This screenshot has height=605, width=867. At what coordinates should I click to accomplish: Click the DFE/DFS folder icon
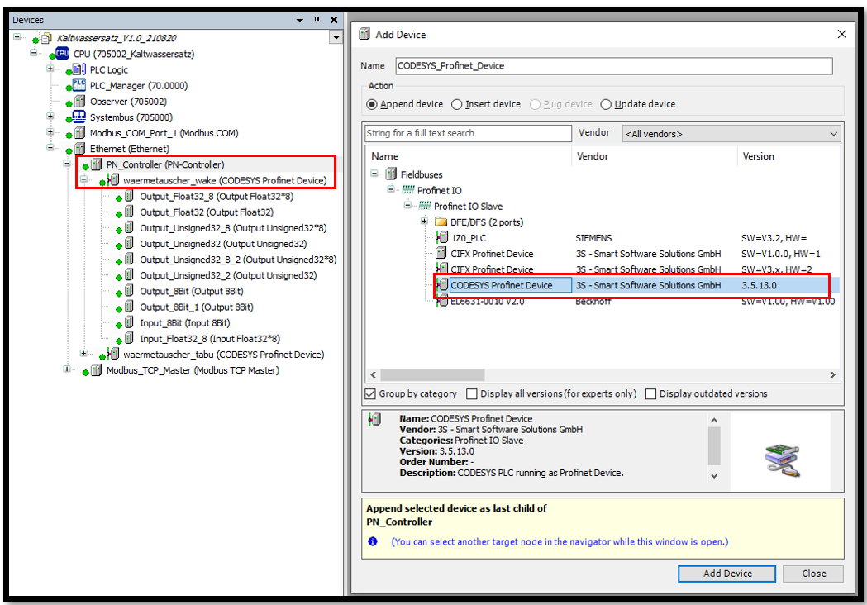[x=441, y=222]
